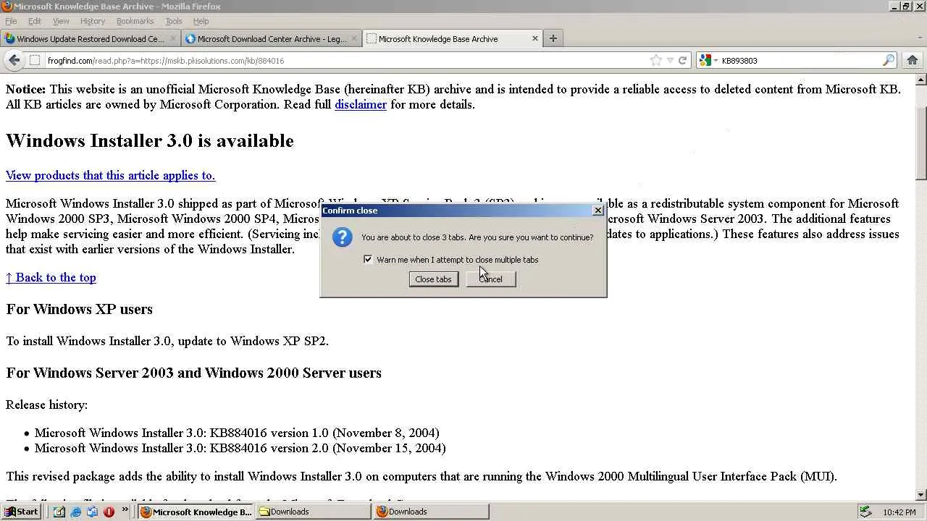The width and height of the screenshot is (927, 521).
Task: Expand the quick launch overflow chevron
Action: [x=125, y=509]
